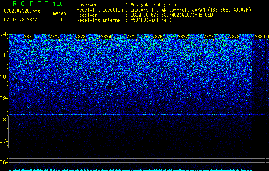Click the 2322 time marker
Viewport: 269px width, 171px height.
[55, 37]
